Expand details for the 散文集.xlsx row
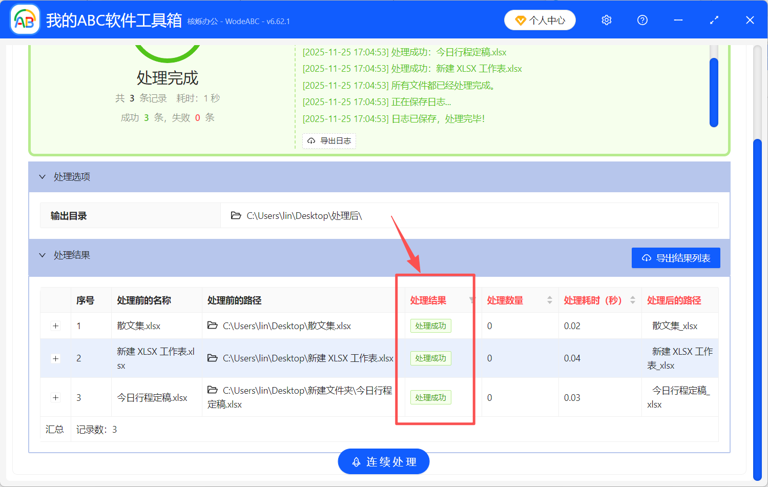 55,326
